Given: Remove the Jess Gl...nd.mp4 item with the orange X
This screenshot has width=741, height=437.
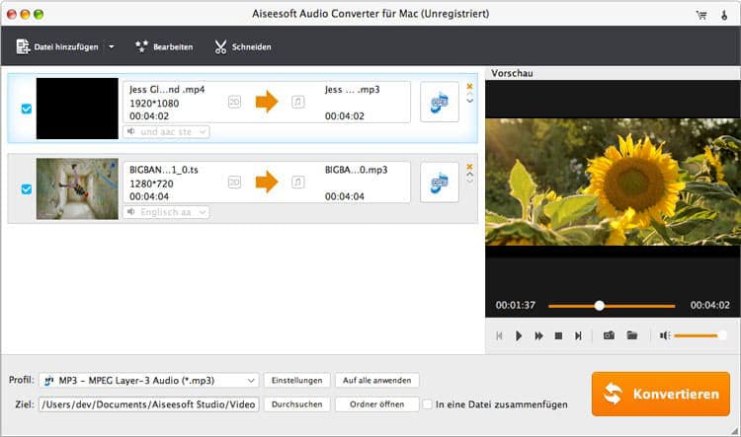Looking at the screenshot, I should tap(469, 87).
